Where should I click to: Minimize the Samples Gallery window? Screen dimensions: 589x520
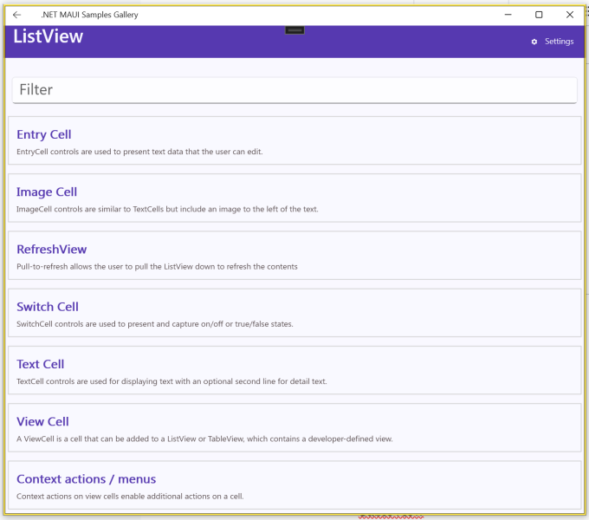[508, 15]
